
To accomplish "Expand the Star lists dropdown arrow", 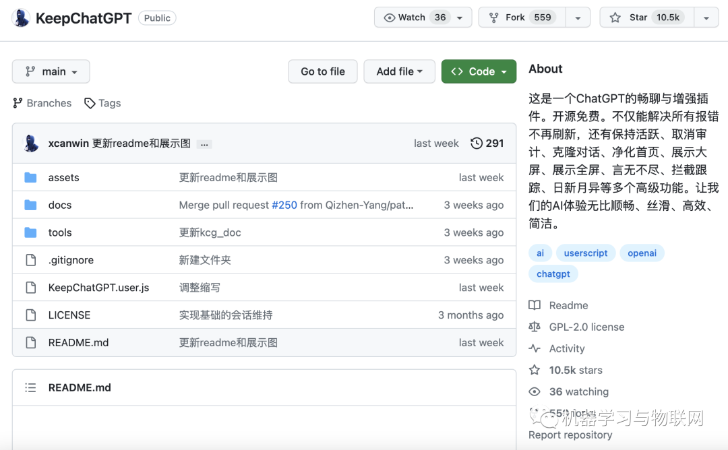I will 706,18.
